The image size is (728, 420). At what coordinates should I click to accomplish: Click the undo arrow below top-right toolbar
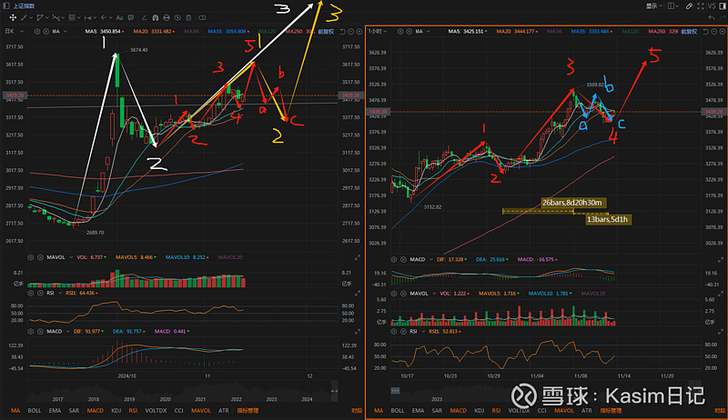[712, 17]
